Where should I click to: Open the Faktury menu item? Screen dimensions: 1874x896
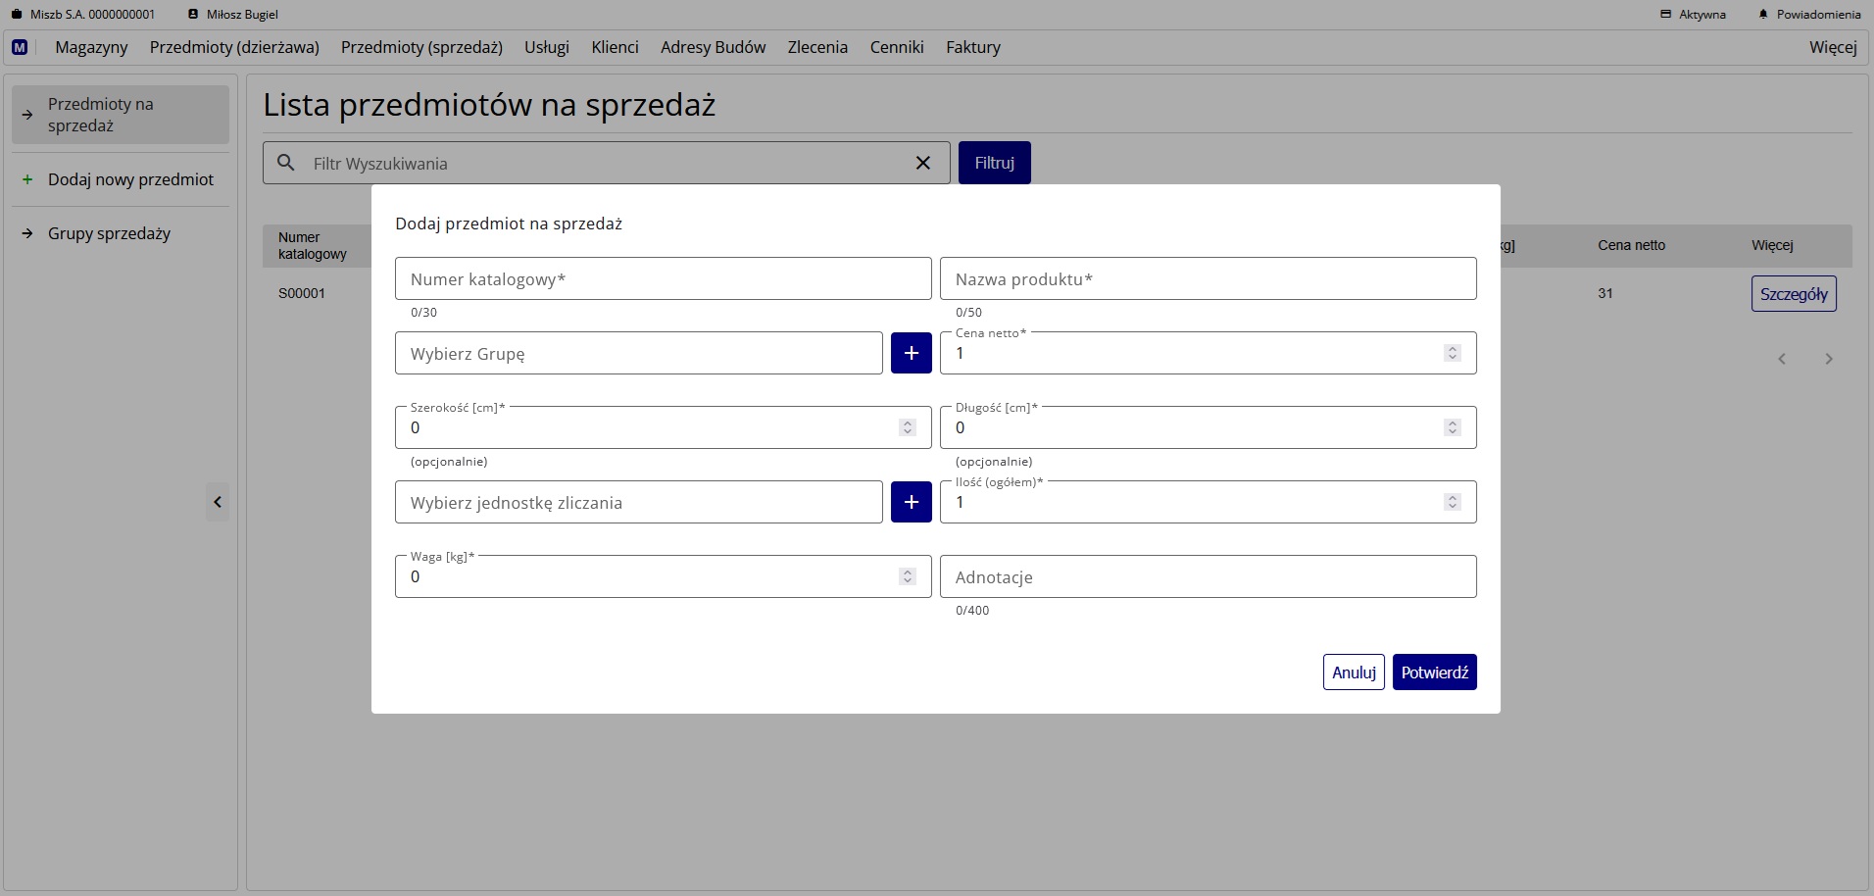[x=973, y=46]
